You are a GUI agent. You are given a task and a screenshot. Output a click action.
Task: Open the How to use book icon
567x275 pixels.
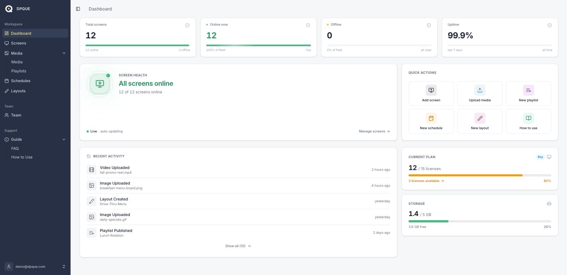click(x=528, y=118)
